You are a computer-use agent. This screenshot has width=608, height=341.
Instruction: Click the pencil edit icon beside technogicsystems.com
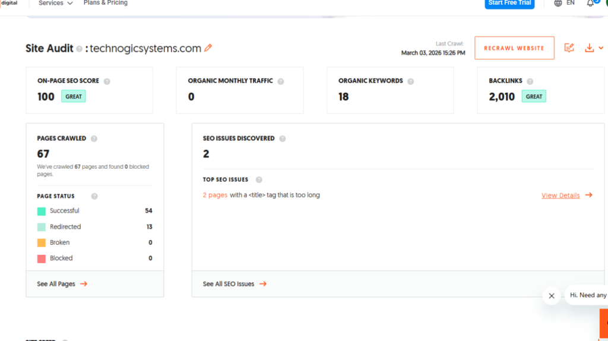point(208,48)
